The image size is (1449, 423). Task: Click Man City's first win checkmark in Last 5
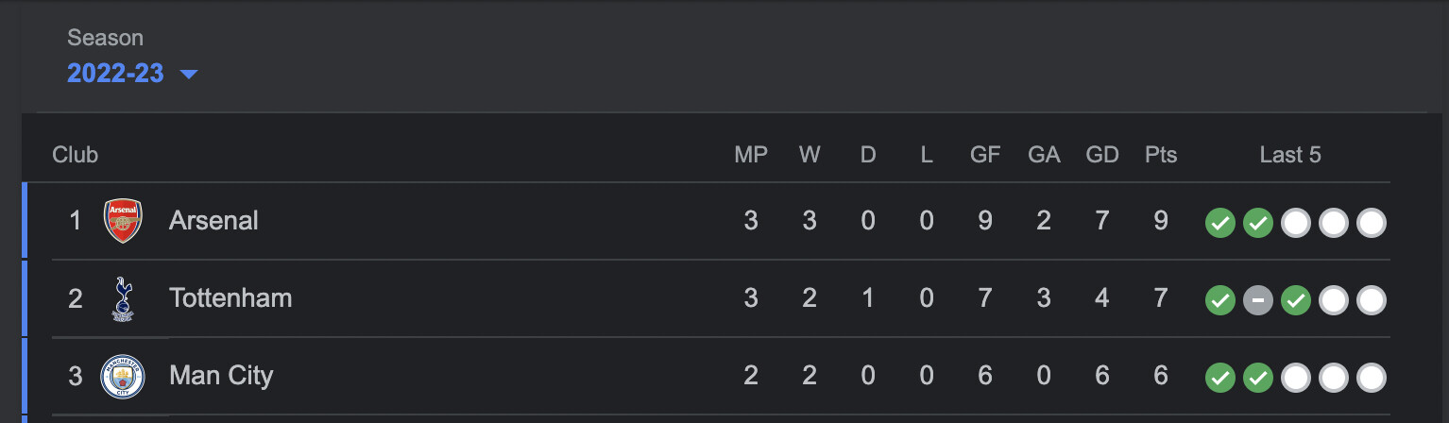click(1220, 379)
